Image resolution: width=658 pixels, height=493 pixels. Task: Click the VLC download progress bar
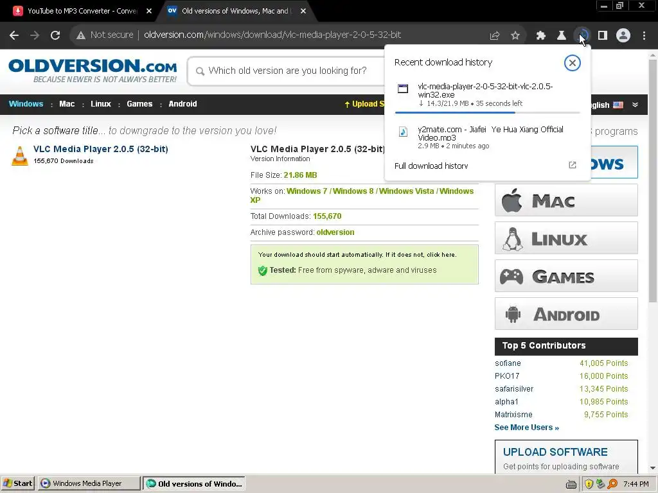487,112
